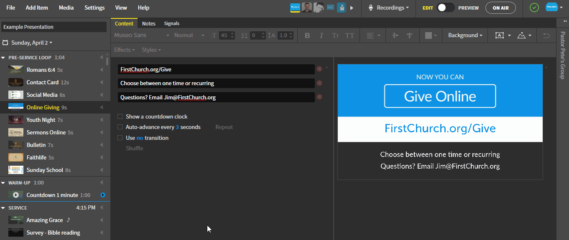
Task: Click the ON AIR button
Action: tap(500, 8)
